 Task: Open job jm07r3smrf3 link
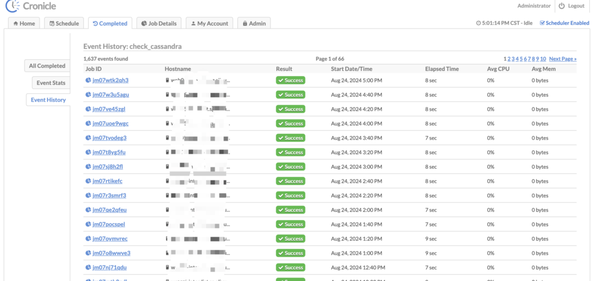point(109,195)
